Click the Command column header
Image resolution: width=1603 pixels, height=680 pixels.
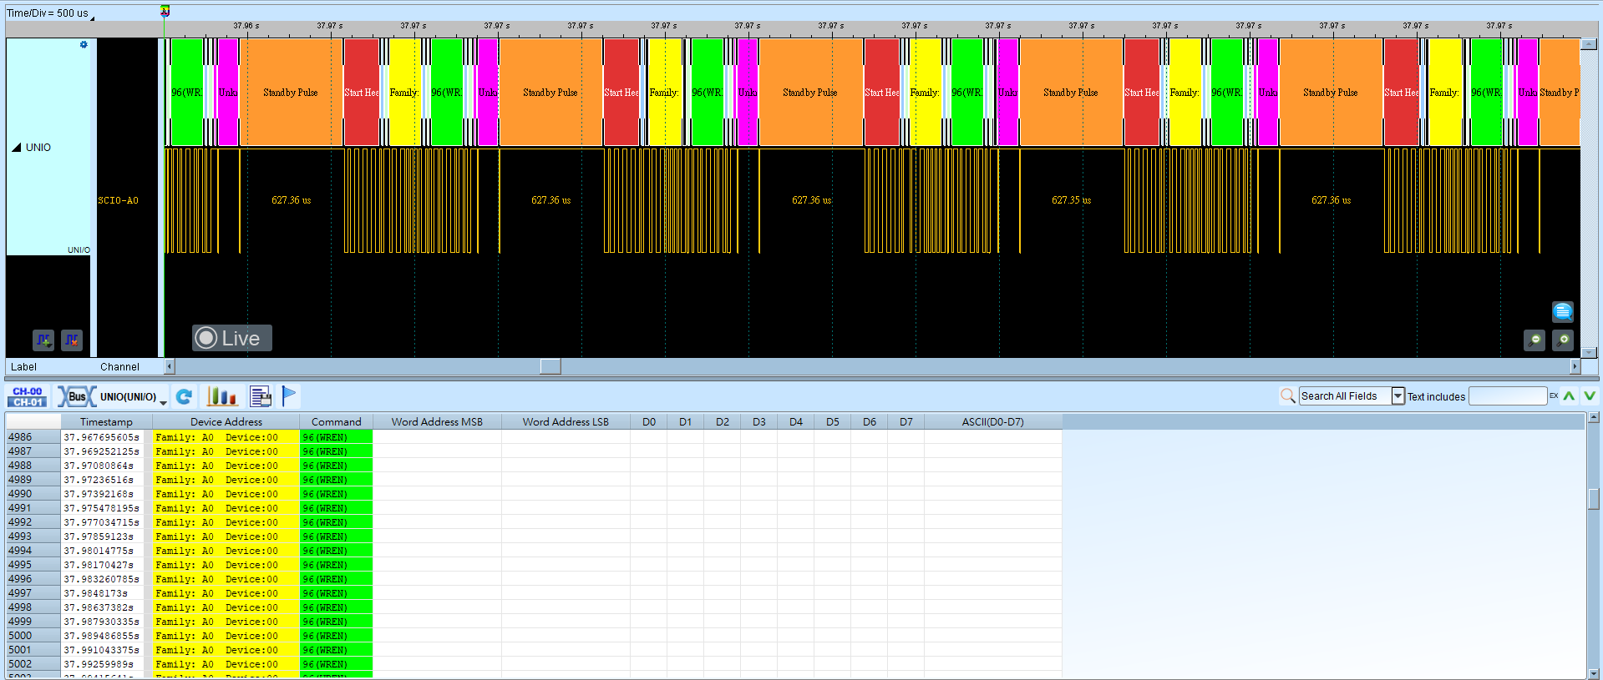tap(336, 422)
